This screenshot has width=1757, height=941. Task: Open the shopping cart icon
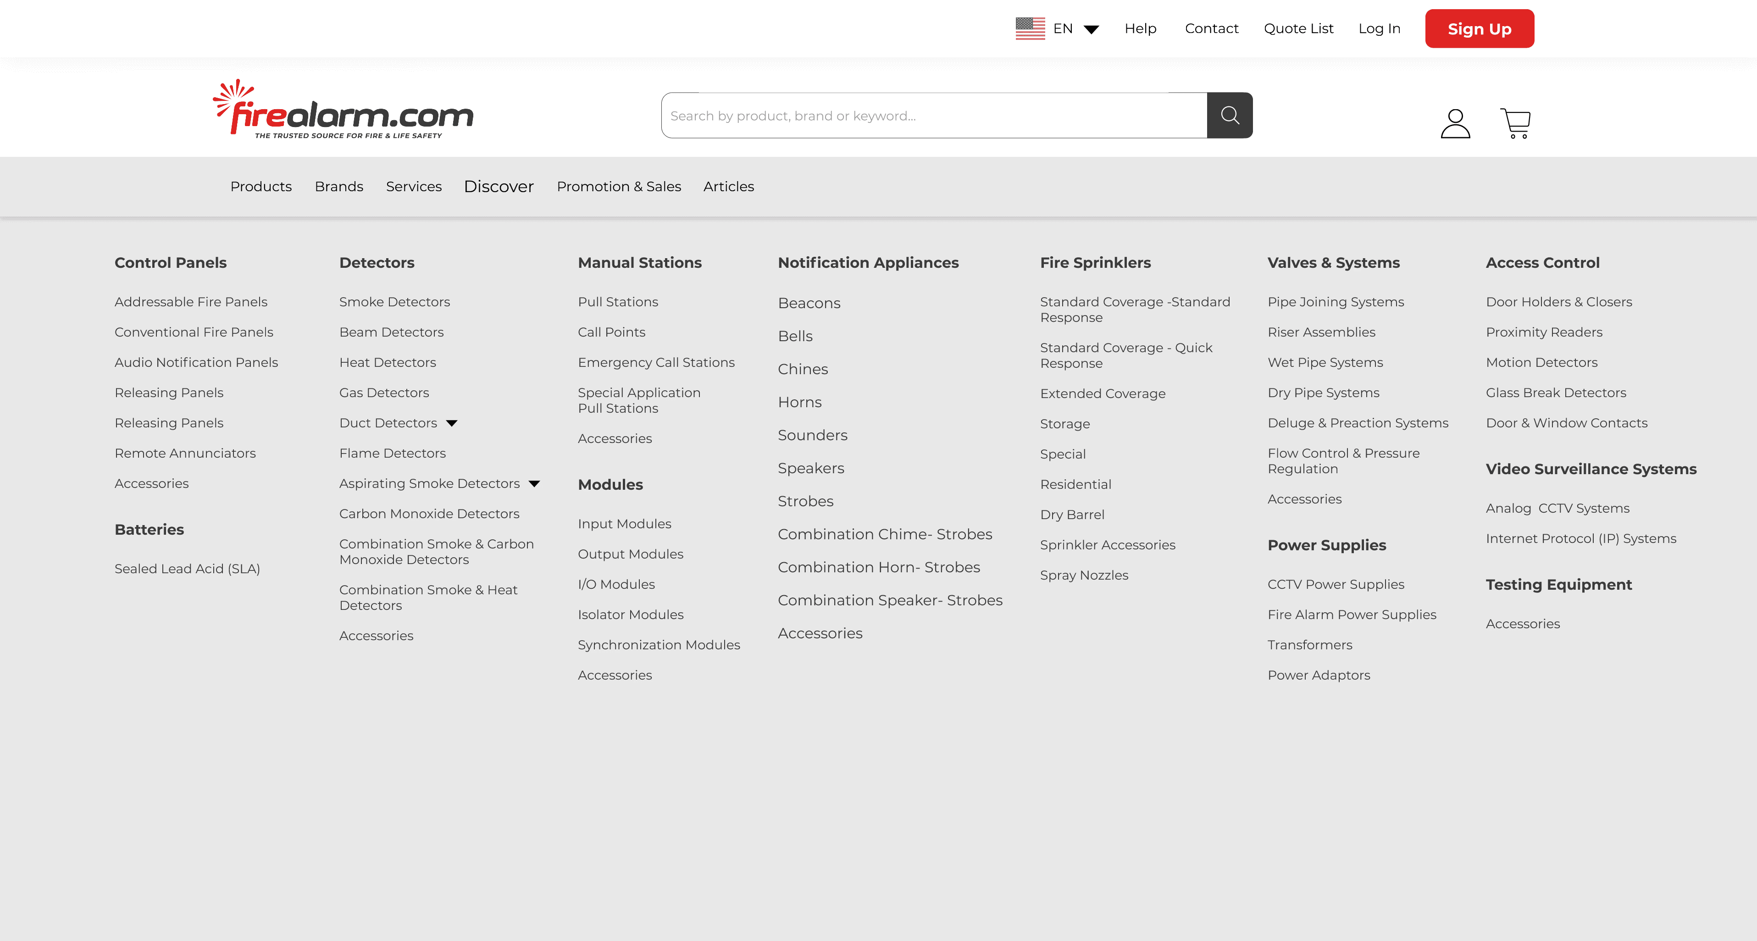(x=1515, y=123)
